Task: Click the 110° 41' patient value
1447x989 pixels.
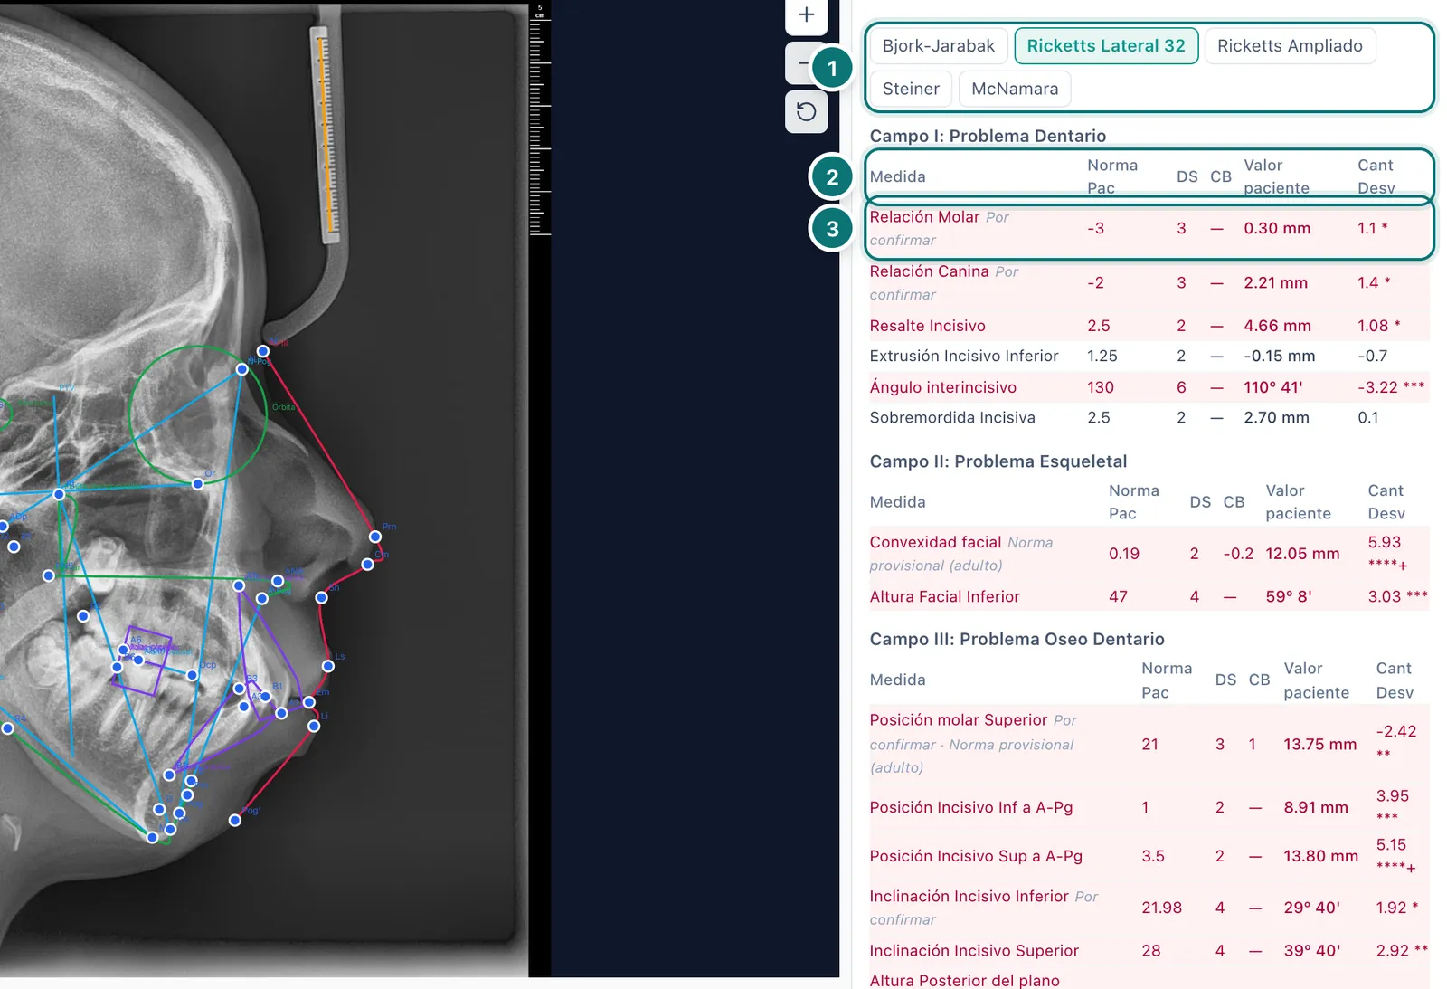Action: coord(1273,387)
